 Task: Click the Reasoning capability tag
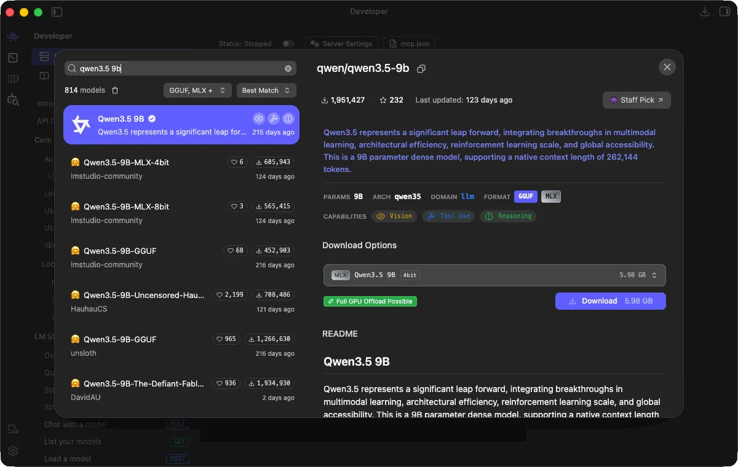pos(507,216)
